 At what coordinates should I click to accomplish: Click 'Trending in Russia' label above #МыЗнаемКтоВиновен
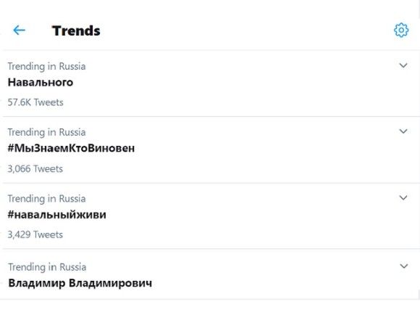pos(46,132)
